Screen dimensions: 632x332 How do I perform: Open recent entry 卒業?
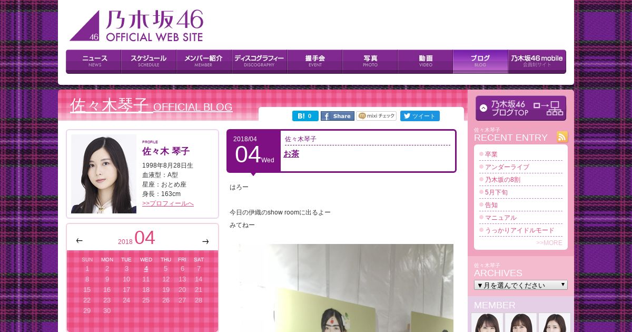pos(491,154)
